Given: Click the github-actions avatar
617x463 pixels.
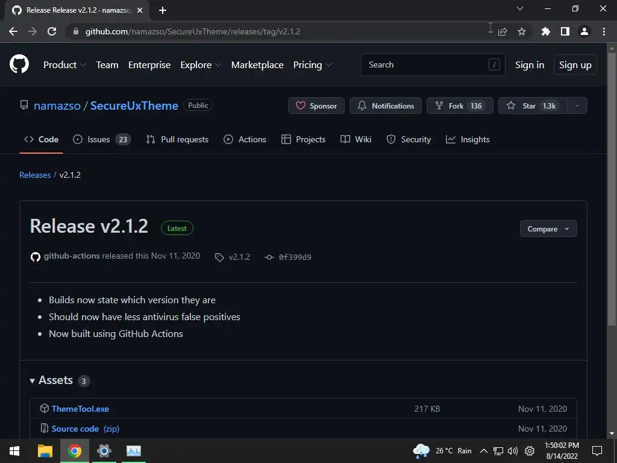Looking at the screenshot, I should pos(36,257).
